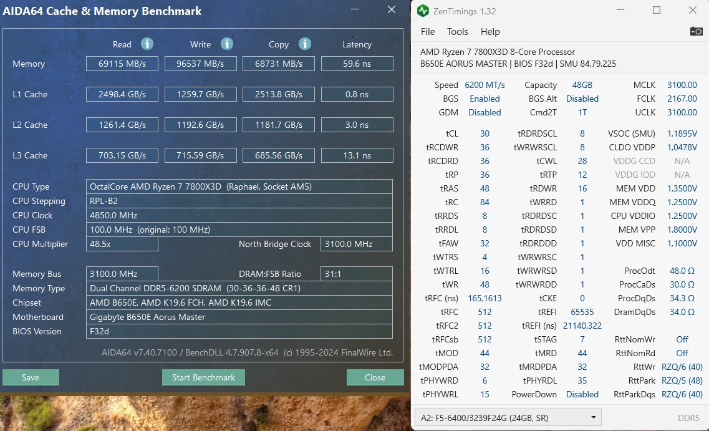Screen dimensions: 709x431
Task: Click Memory Read value 69115 MB/s
Action: pos(122,64)
